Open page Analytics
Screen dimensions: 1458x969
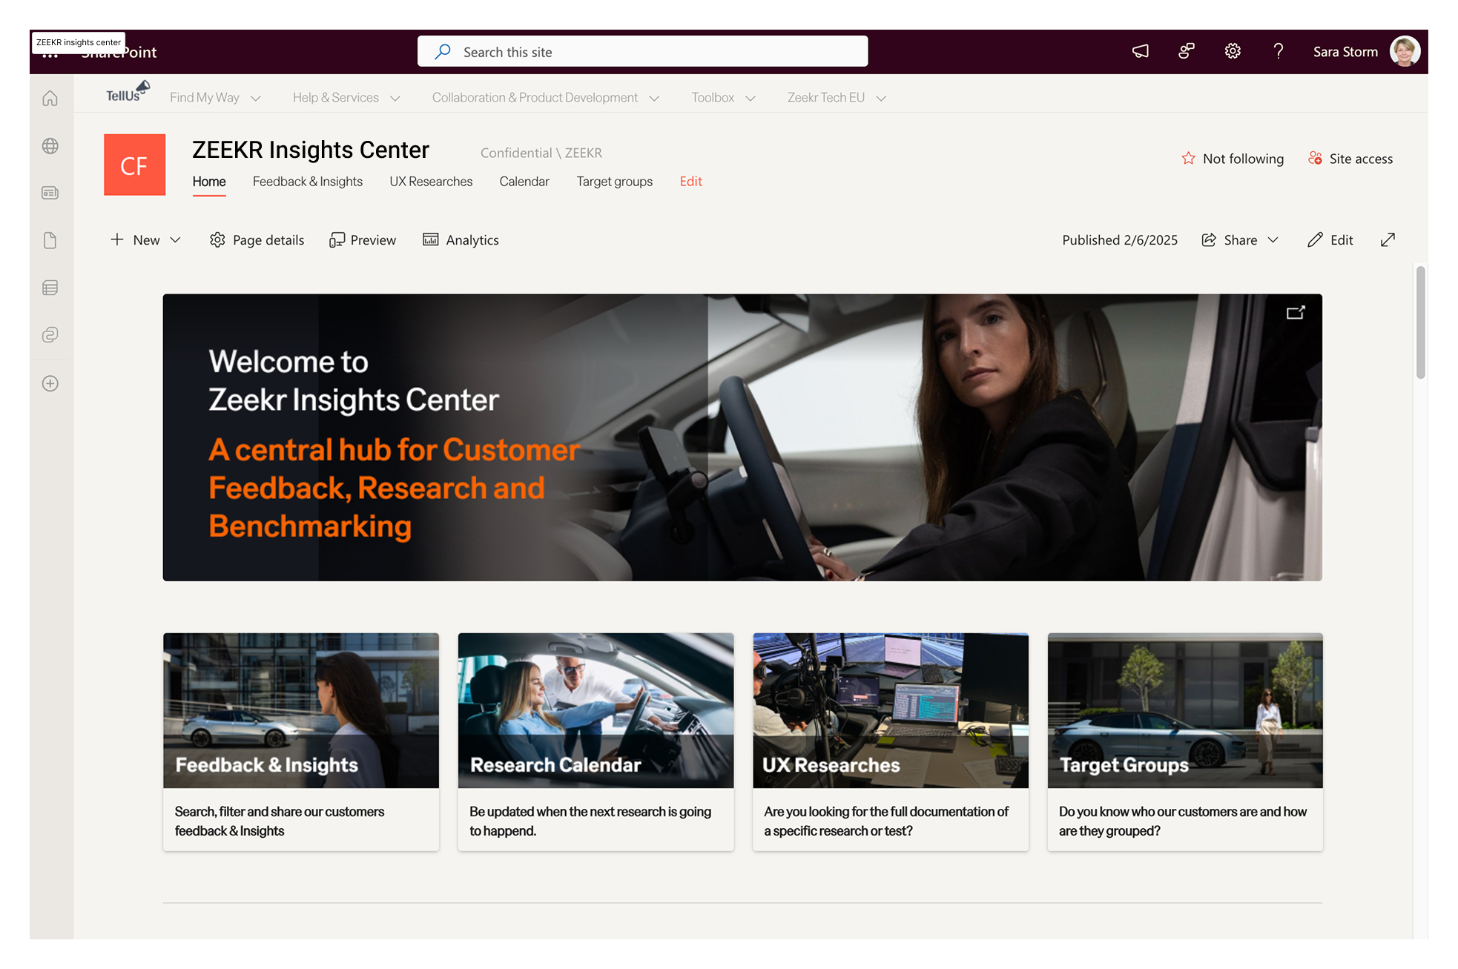click(x=461, y=239)
